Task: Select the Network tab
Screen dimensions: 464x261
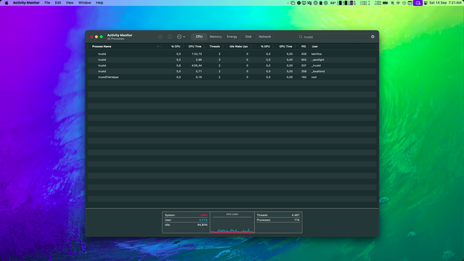Action: coord(264,37)
